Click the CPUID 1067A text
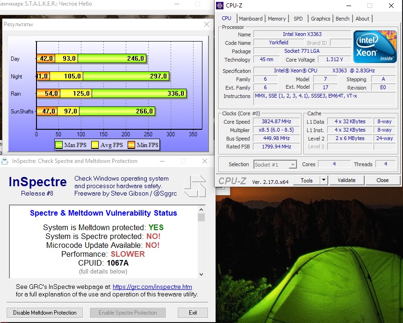The image size is (403, 323). point(103,263)
